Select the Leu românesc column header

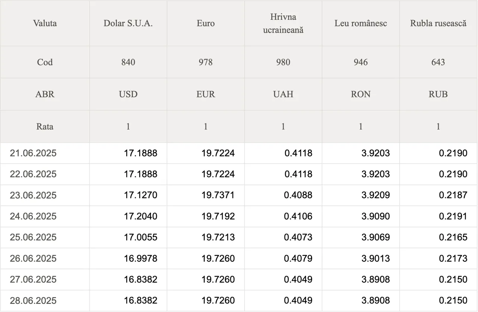(361, 23)
